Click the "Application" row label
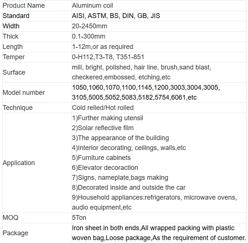The width and height of the screenshot is (248, 243). point(19,163)
